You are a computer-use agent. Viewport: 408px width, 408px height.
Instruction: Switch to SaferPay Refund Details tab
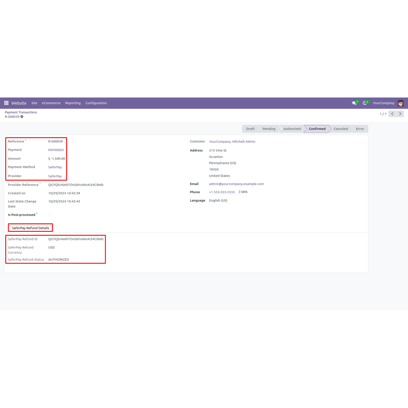pos(31,228)
